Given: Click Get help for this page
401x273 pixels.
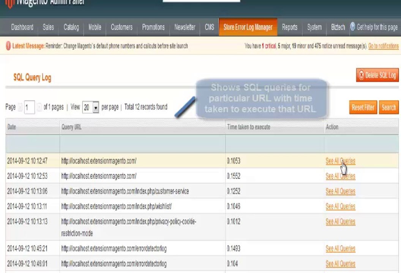Looking at the screenshot, I should tap(377, 27).
